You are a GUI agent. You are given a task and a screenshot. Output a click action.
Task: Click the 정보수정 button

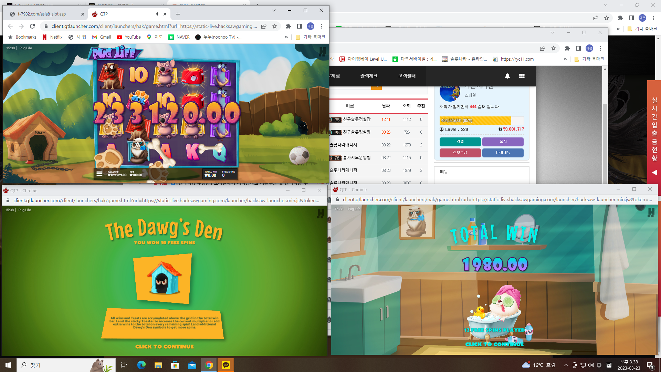pos(460,153)
